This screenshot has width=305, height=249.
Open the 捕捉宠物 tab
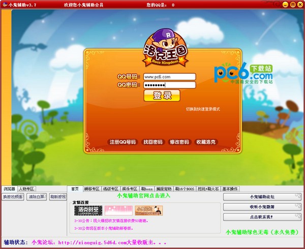pos(164,189)
